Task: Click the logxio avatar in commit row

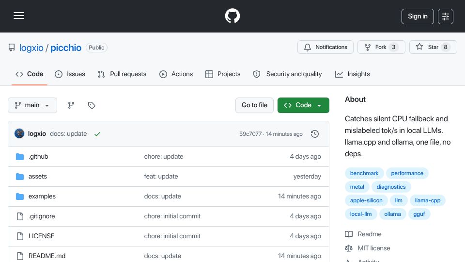Action: (19, 133)
